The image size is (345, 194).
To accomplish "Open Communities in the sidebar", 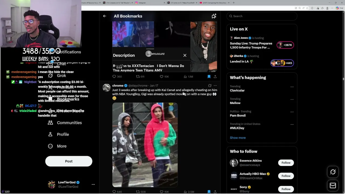I will [x=65, y=123].
